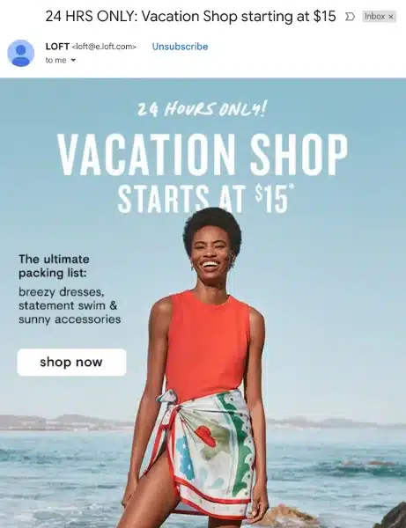The image size is (406, 528).
Task: Click the 'shop now' button
Action: 71,363
